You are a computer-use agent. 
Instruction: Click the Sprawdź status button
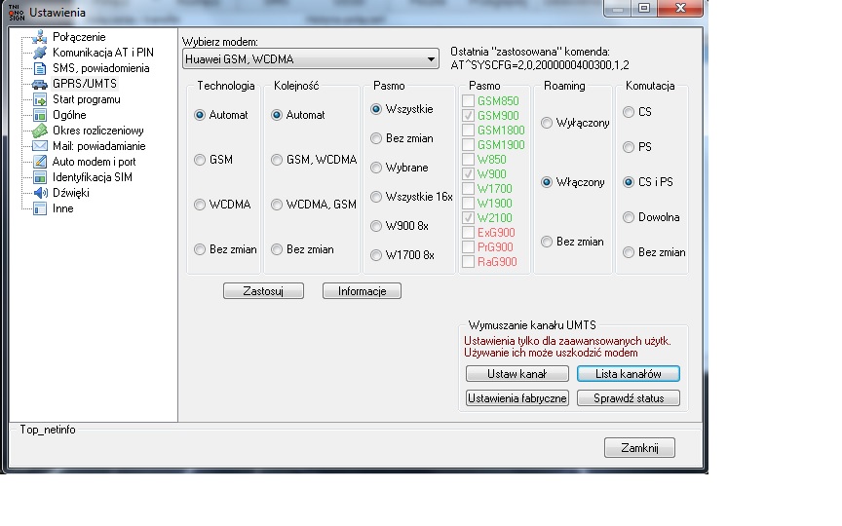[x=628, y=398]
